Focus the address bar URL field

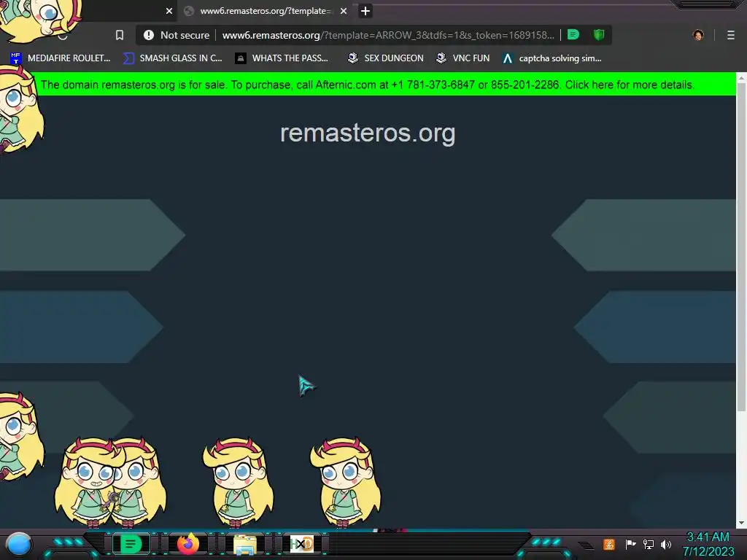click(x=388, y=35)
